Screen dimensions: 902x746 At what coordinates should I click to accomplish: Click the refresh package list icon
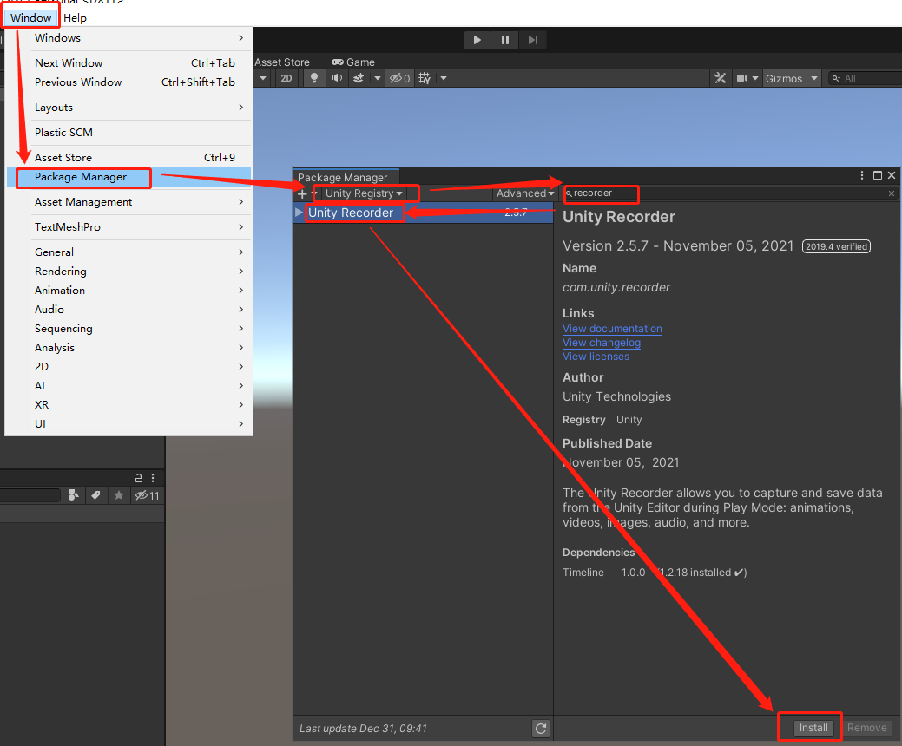click(x=541, y=729)
